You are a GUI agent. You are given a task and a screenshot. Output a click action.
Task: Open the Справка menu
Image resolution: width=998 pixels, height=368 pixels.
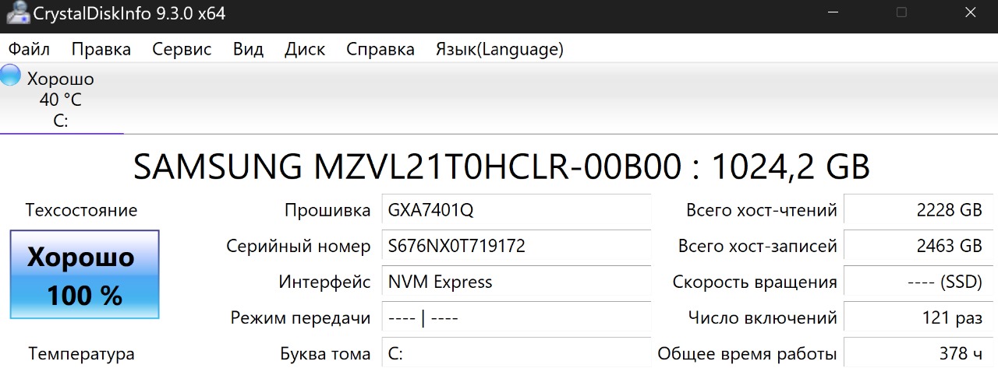point(380,49)
